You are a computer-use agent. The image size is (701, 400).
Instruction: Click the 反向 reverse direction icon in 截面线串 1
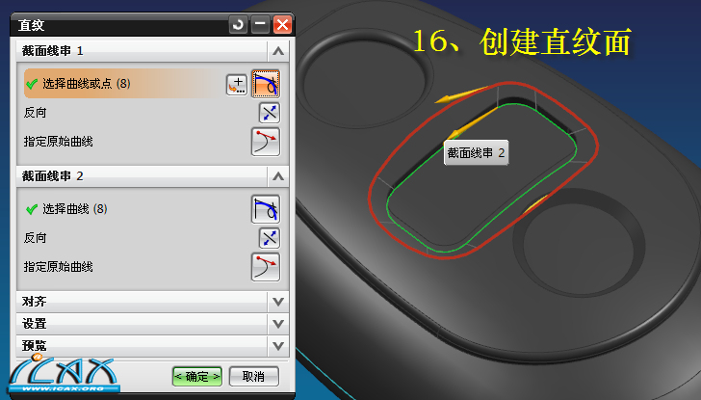270,113
